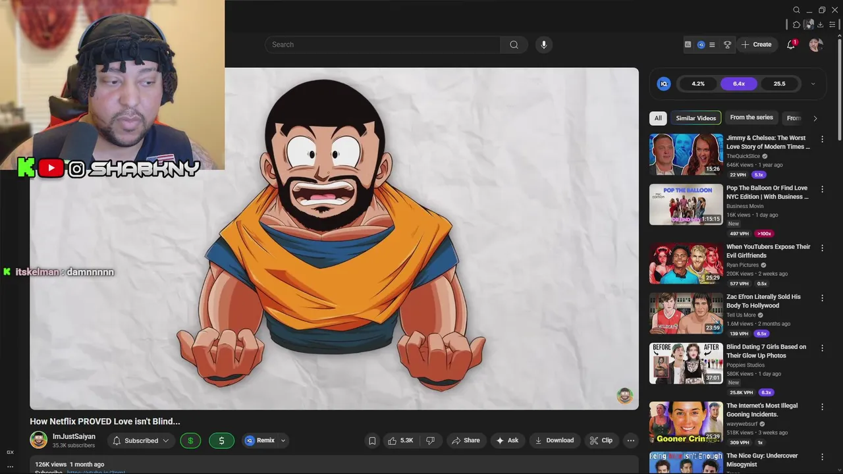Open browser sidebar settings sliders icon
This screenshot has width=843, height=474.
(832, 24)
